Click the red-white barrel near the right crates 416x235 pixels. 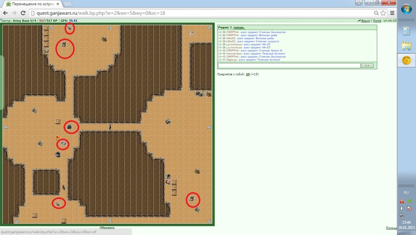(x=168, y=182)
